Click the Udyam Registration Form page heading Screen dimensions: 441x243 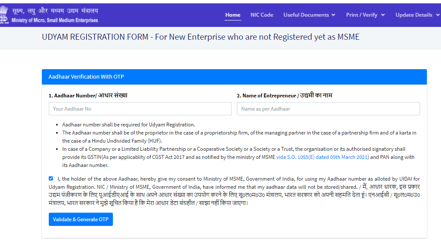pos(201,37)
